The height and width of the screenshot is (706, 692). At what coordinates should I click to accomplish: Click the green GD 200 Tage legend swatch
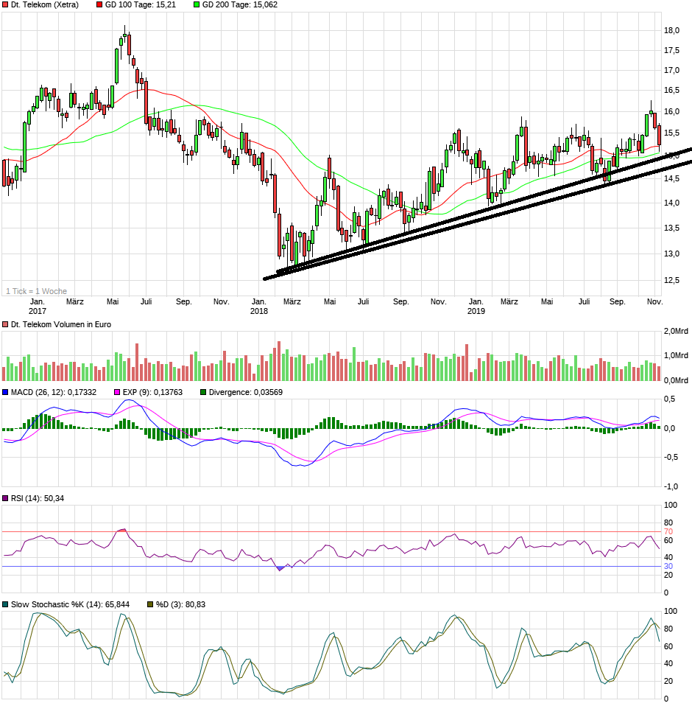(197, 5)
